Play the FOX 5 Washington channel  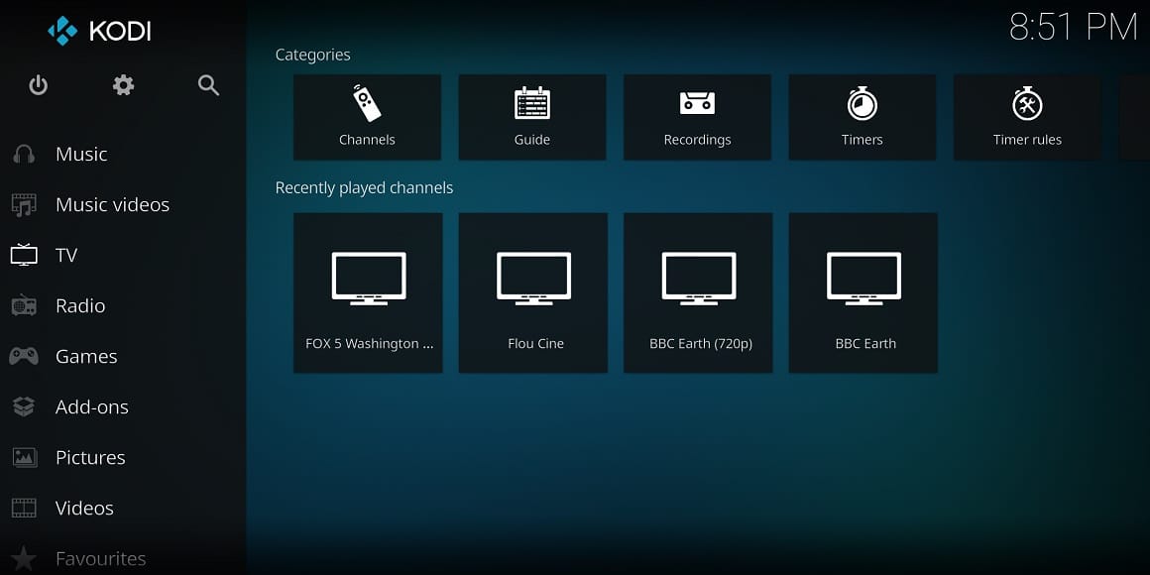[x=368, y=292]
